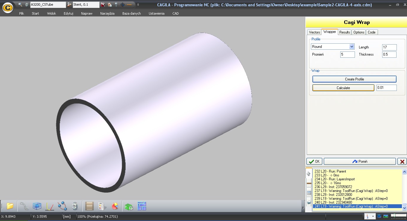Click the blue 3D view icon in status bar

[x=379, y=216]
